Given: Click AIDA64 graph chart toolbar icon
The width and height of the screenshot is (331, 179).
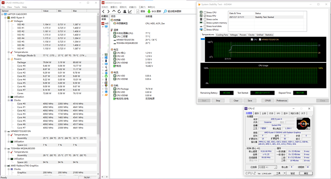Looking at the screenshot, I should coord(130,12).
